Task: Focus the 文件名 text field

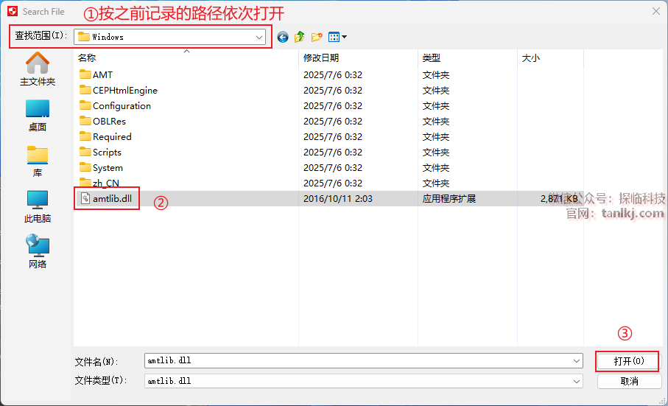Action: pos(363,361)
